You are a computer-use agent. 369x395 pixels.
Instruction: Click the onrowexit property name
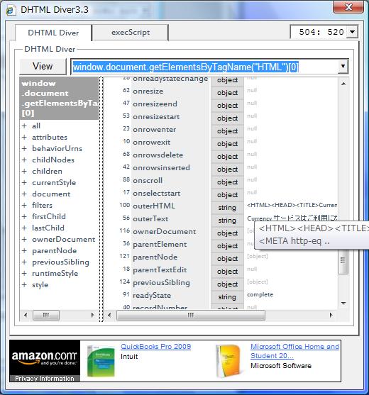pos(151,143)
